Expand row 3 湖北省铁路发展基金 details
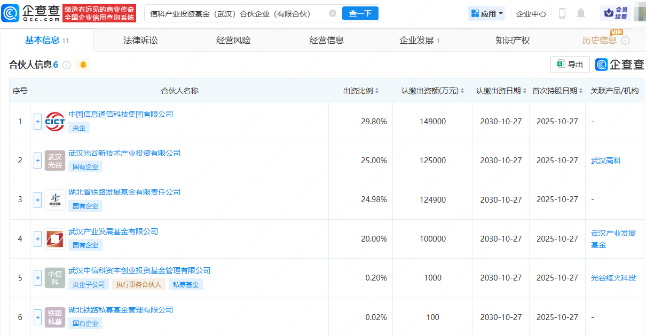The height and width of the screenshot is (336, 646). click(x=37, y=200)
